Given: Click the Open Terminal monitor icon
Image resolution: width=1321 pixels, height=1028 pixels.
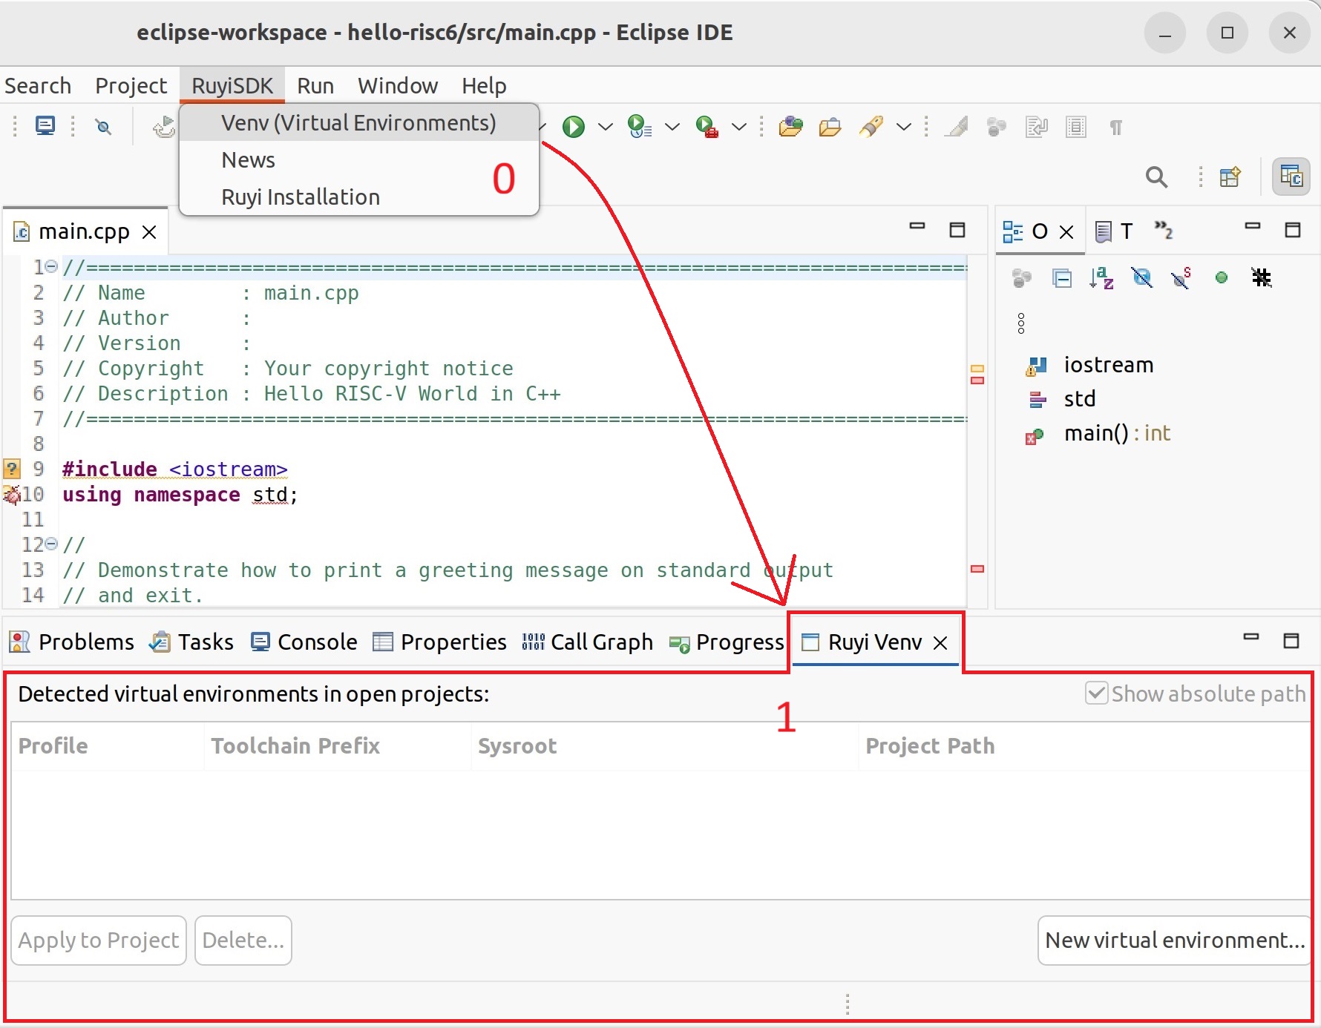Looking at the screenshot, I should point(45,126).
